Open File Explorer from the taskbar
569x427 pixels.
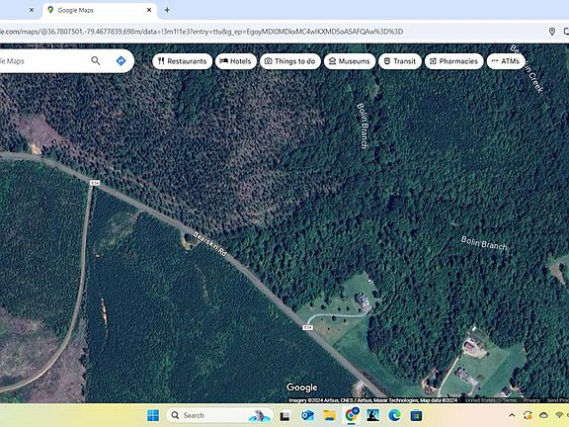[x=330, y=415]
